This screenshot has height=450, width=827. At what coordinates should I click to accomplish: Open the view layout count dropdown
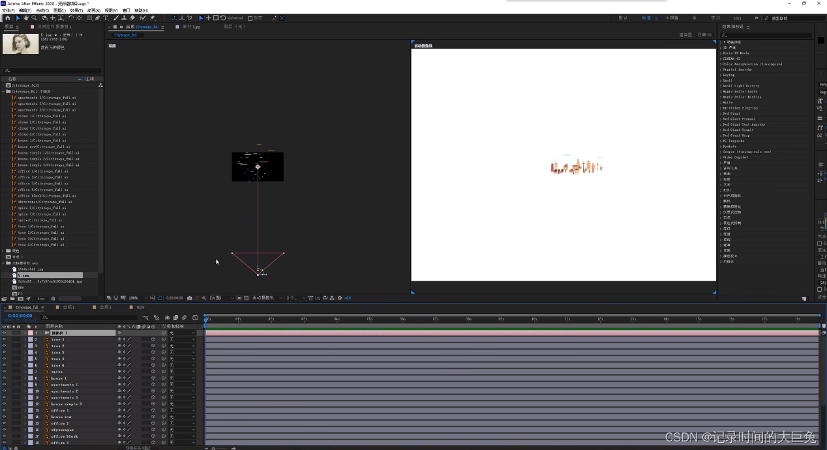pos(295,298)
